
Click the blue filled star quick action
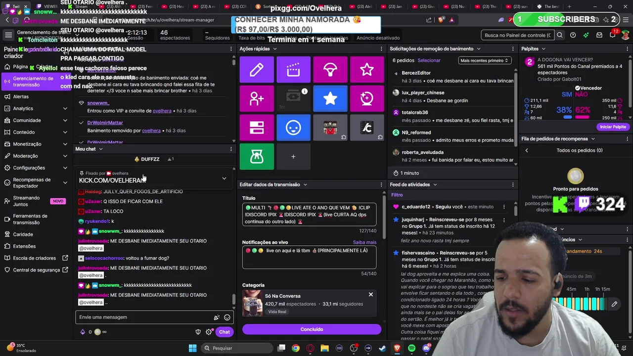coord(330,98)
